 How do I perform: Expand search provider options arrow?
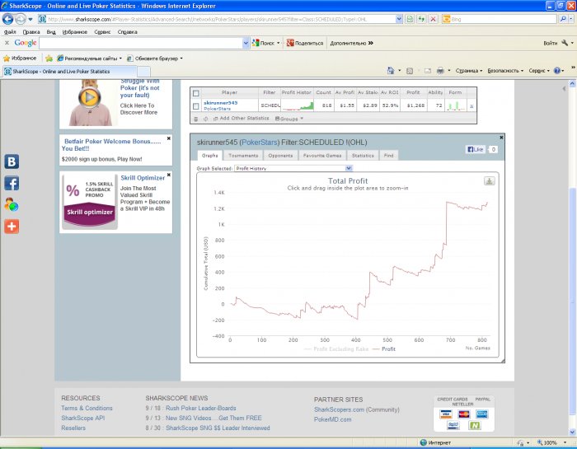[x=571, y=19]
